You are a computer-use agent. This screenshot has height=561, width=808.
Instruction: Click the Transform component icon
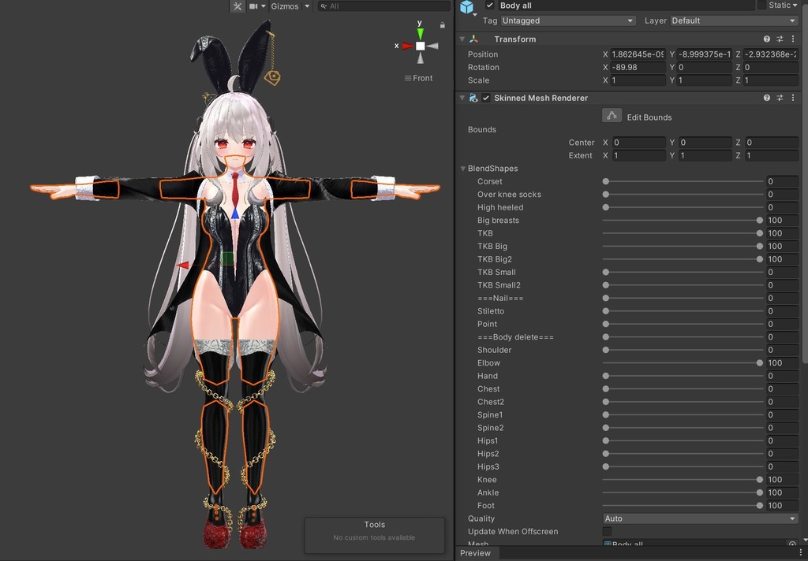coord(473,38)
